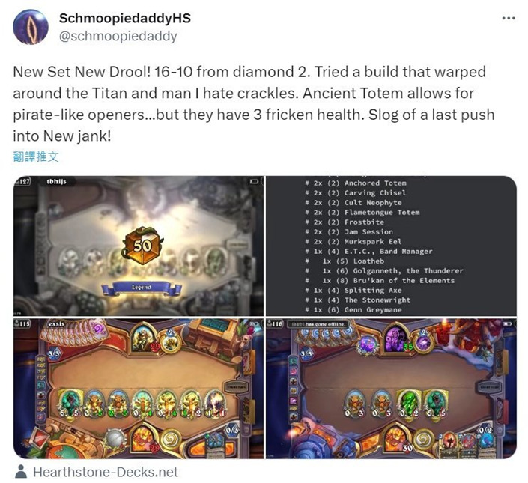
Task: Open the purple warlock opponent match screenshot
Action: pos(391,389)
